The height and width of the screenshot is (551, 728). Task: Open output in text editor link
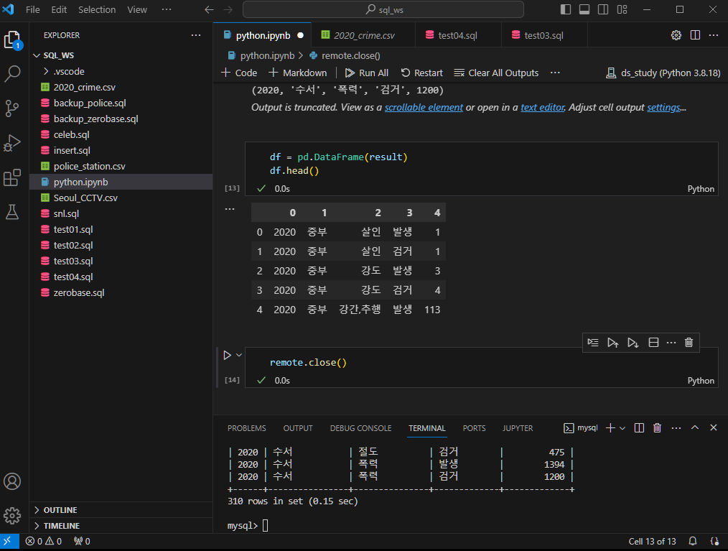tap(542, 107)
